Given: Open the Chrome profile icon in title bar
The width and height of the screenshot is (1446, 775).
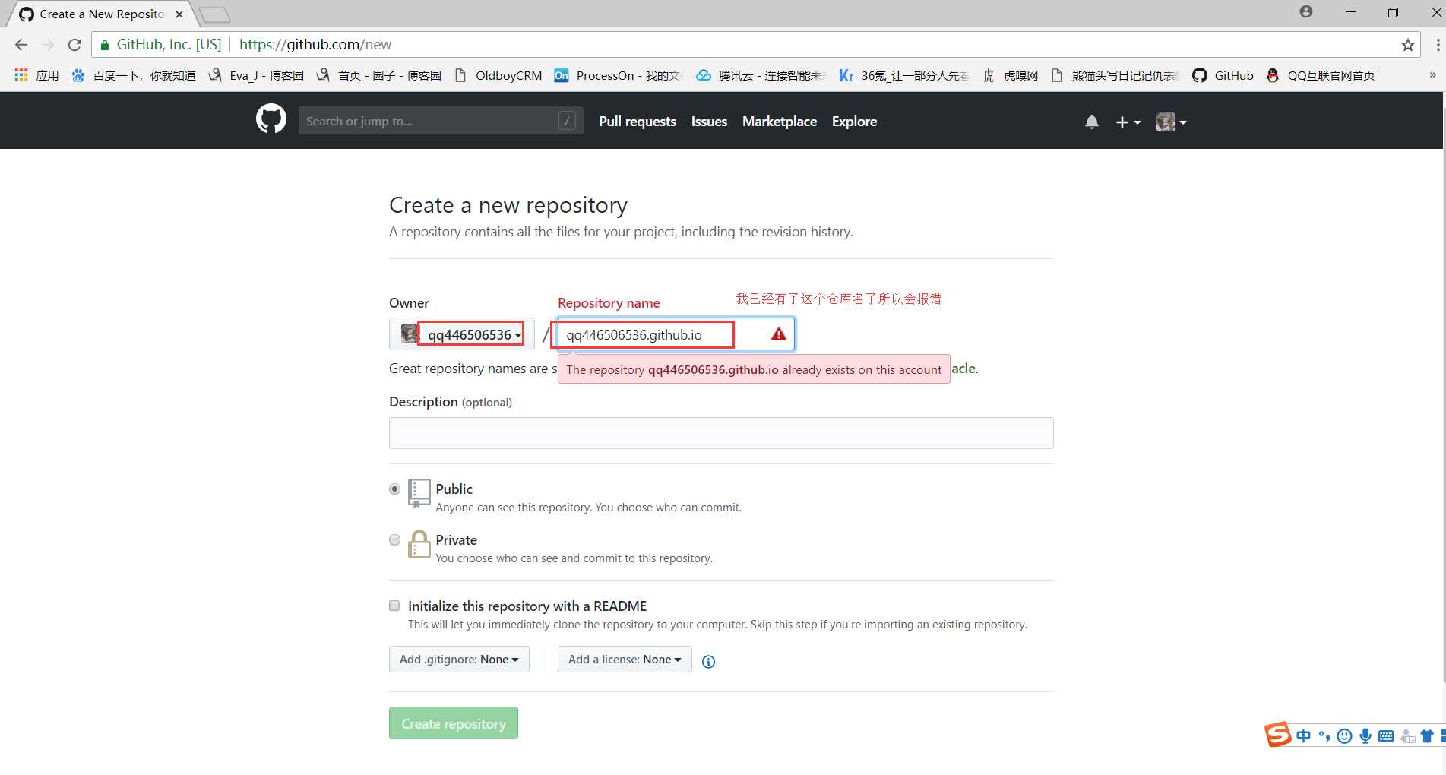Looking at the screenshot, I should pyautogui.click(x=1306, y=11).
